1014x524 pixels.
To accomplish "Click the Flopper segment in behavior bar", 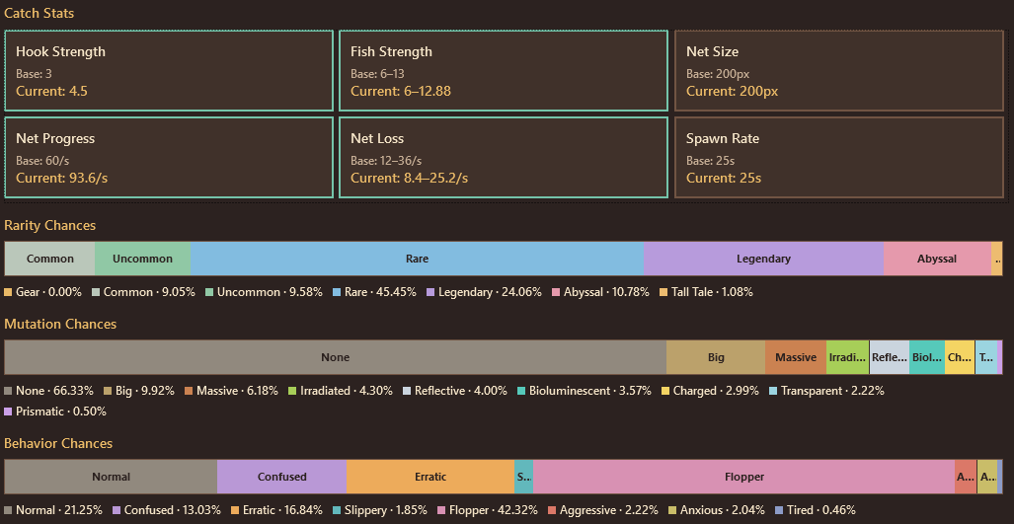I will (x=744, y=477).
